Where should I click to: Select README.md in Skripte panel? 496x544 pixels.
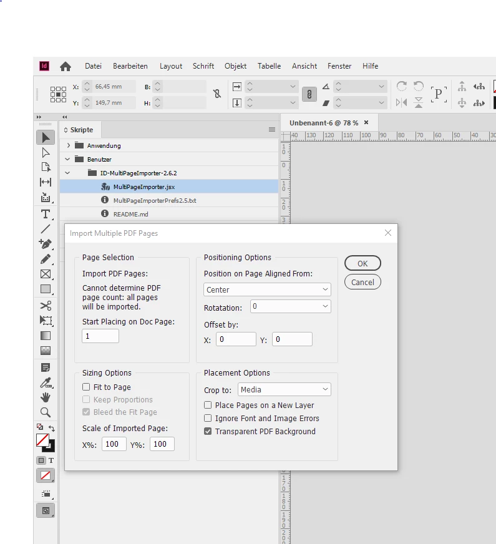point(169,214)
